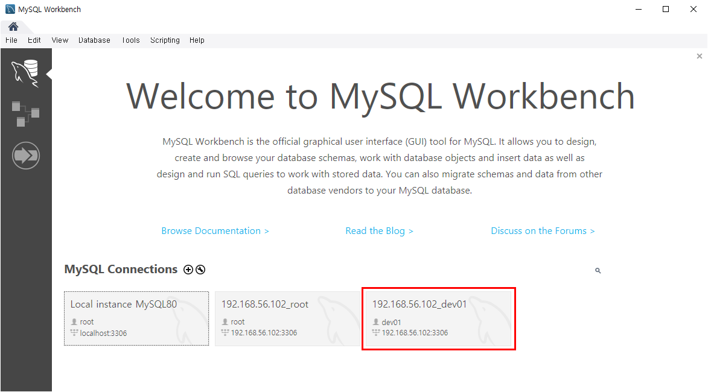Select the MySQL connections dolphin sidebar icon
This screenshot has height=392, width=708.
[26, 73]
